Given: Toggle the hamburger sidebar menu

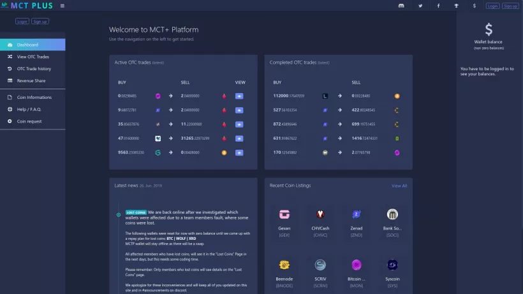Looking at the screenshot, I should [x=62, y=6].
